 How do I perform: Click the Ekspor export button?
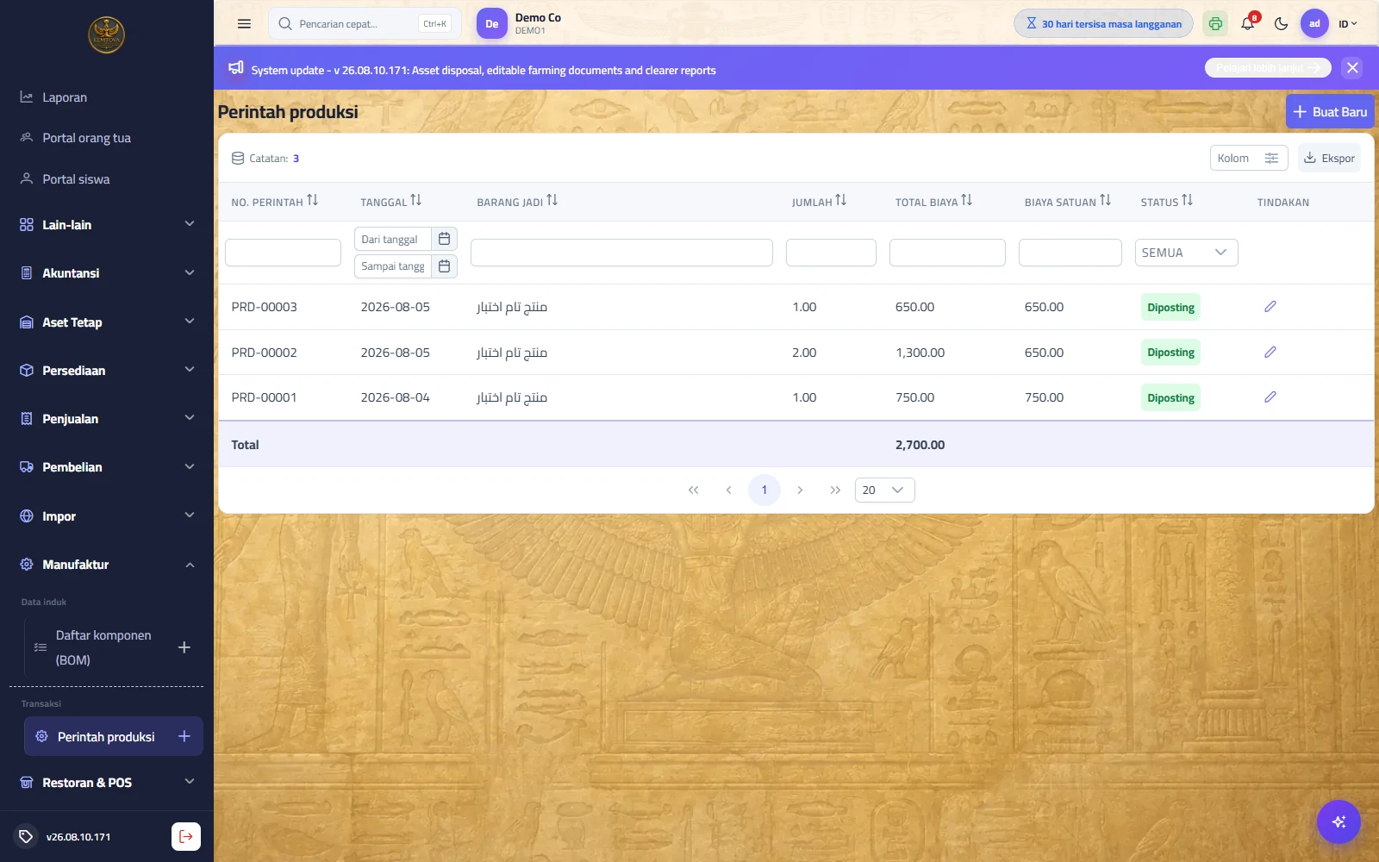[1329, 158]
